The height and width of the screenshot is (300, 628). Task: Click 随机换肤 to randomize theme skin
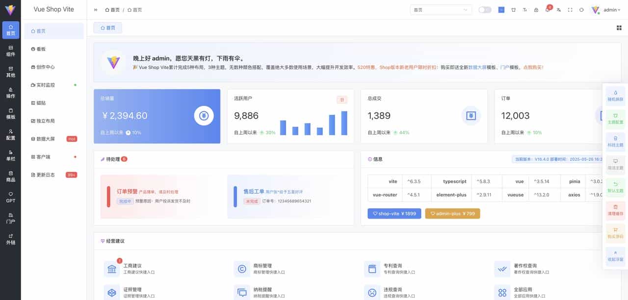[x=615, y=94]
